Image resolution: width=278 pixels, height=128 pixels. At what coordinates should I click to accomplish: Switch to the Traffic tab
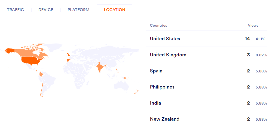[16, 10]
